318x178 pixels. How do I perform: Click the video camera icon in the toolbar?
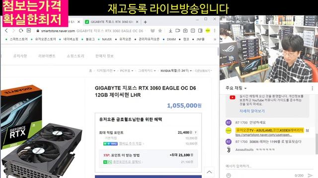[x=178, y=31]
